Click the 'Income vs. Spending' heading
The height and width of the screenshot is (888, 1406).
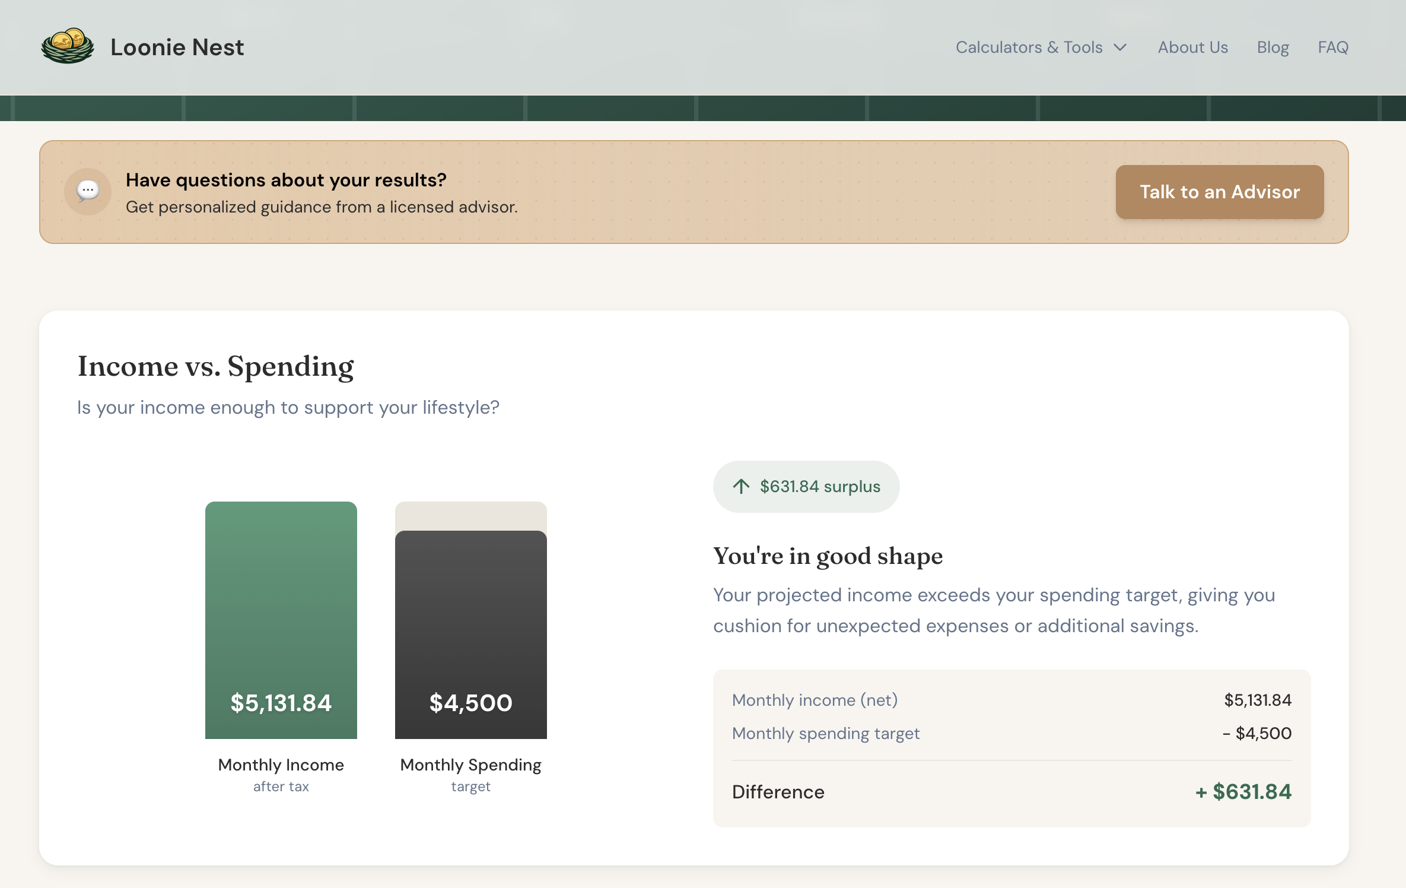coord(216,366)
